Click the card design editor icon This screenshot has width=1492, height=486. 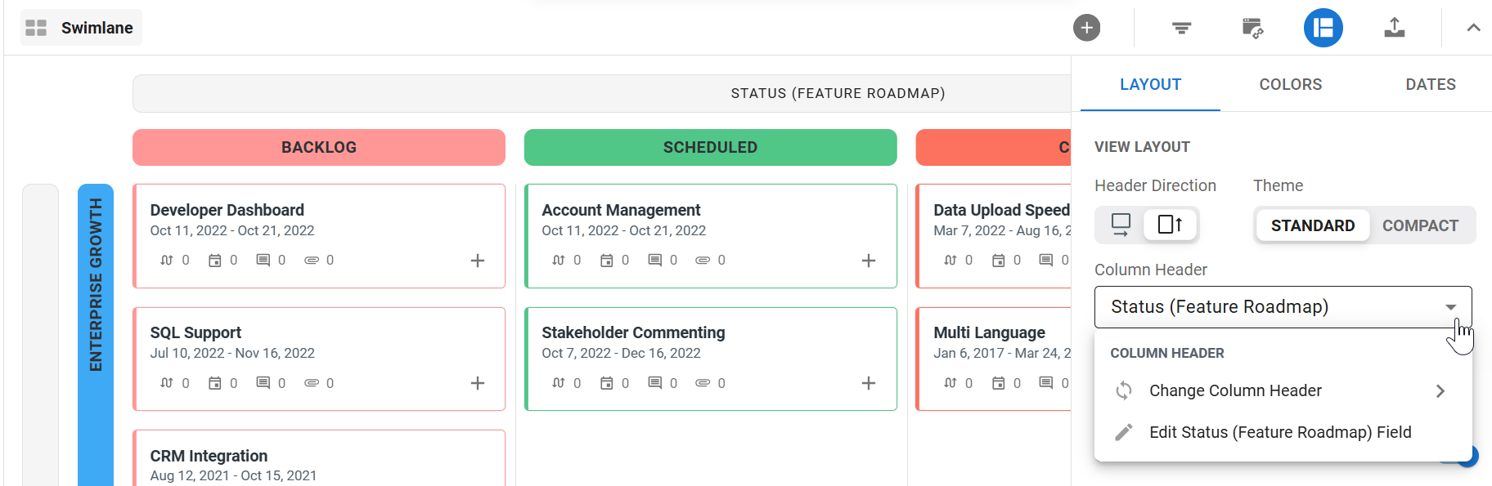pos(1252,28)
